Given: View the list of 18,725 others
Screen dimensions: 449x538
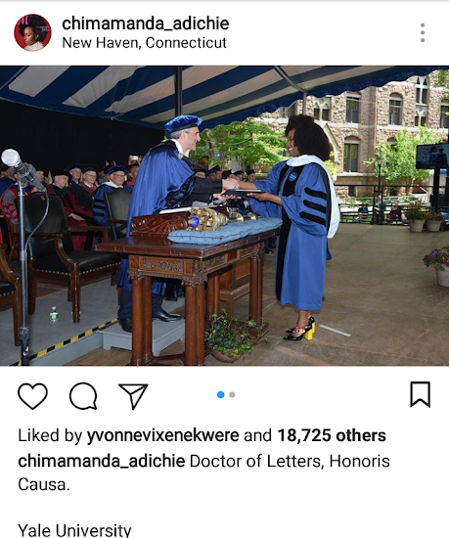Looking at the screenshot, I should (x=332, y=435).
